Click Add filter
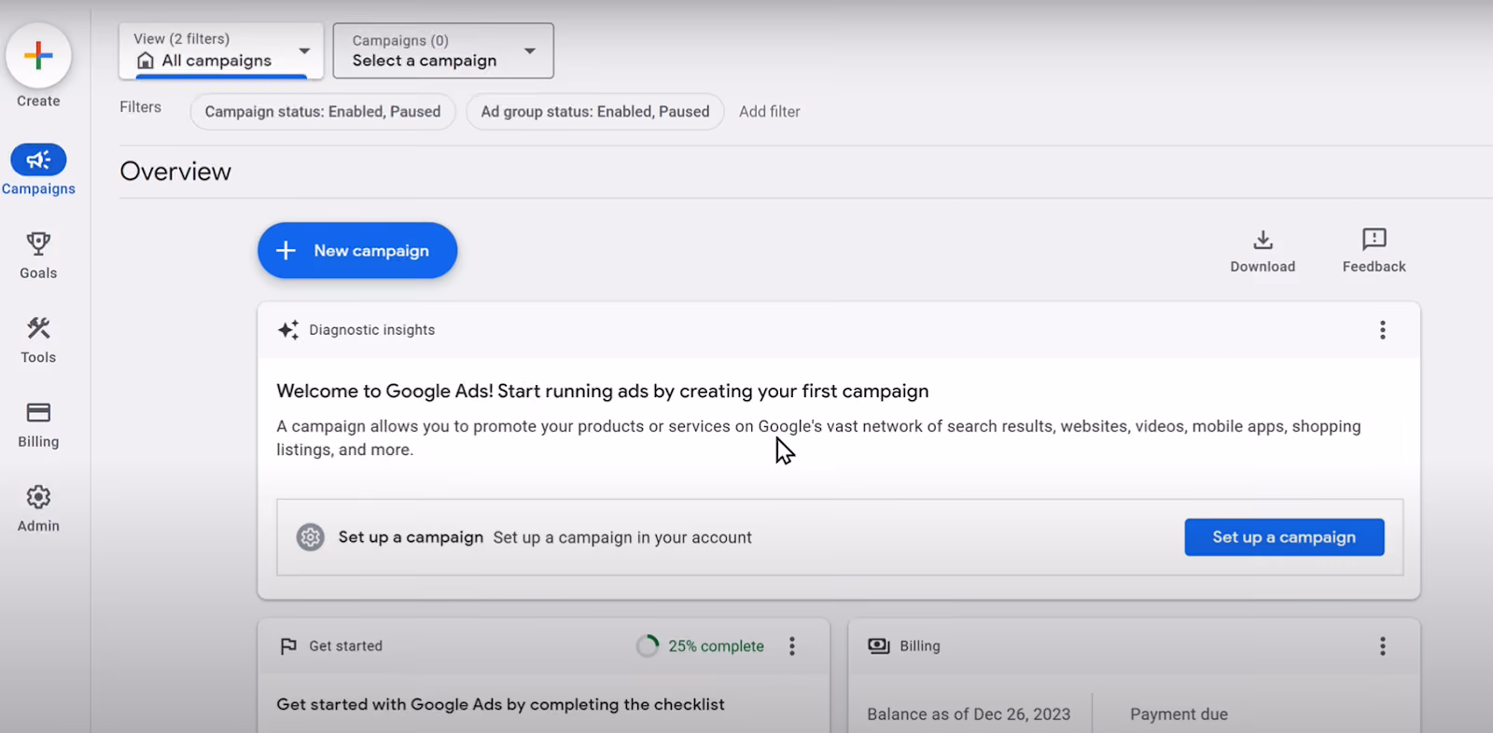Image resolution: width=1493 pixels, height=733 pixels. point(770,112)
